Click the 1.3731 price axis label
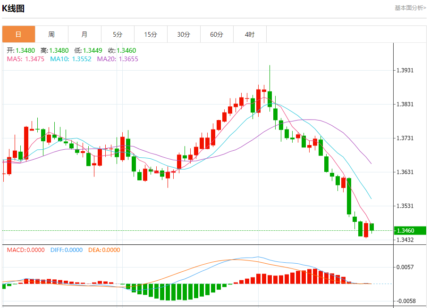The image size is (430, 308). pyautogui.click(x=405, y=138)
